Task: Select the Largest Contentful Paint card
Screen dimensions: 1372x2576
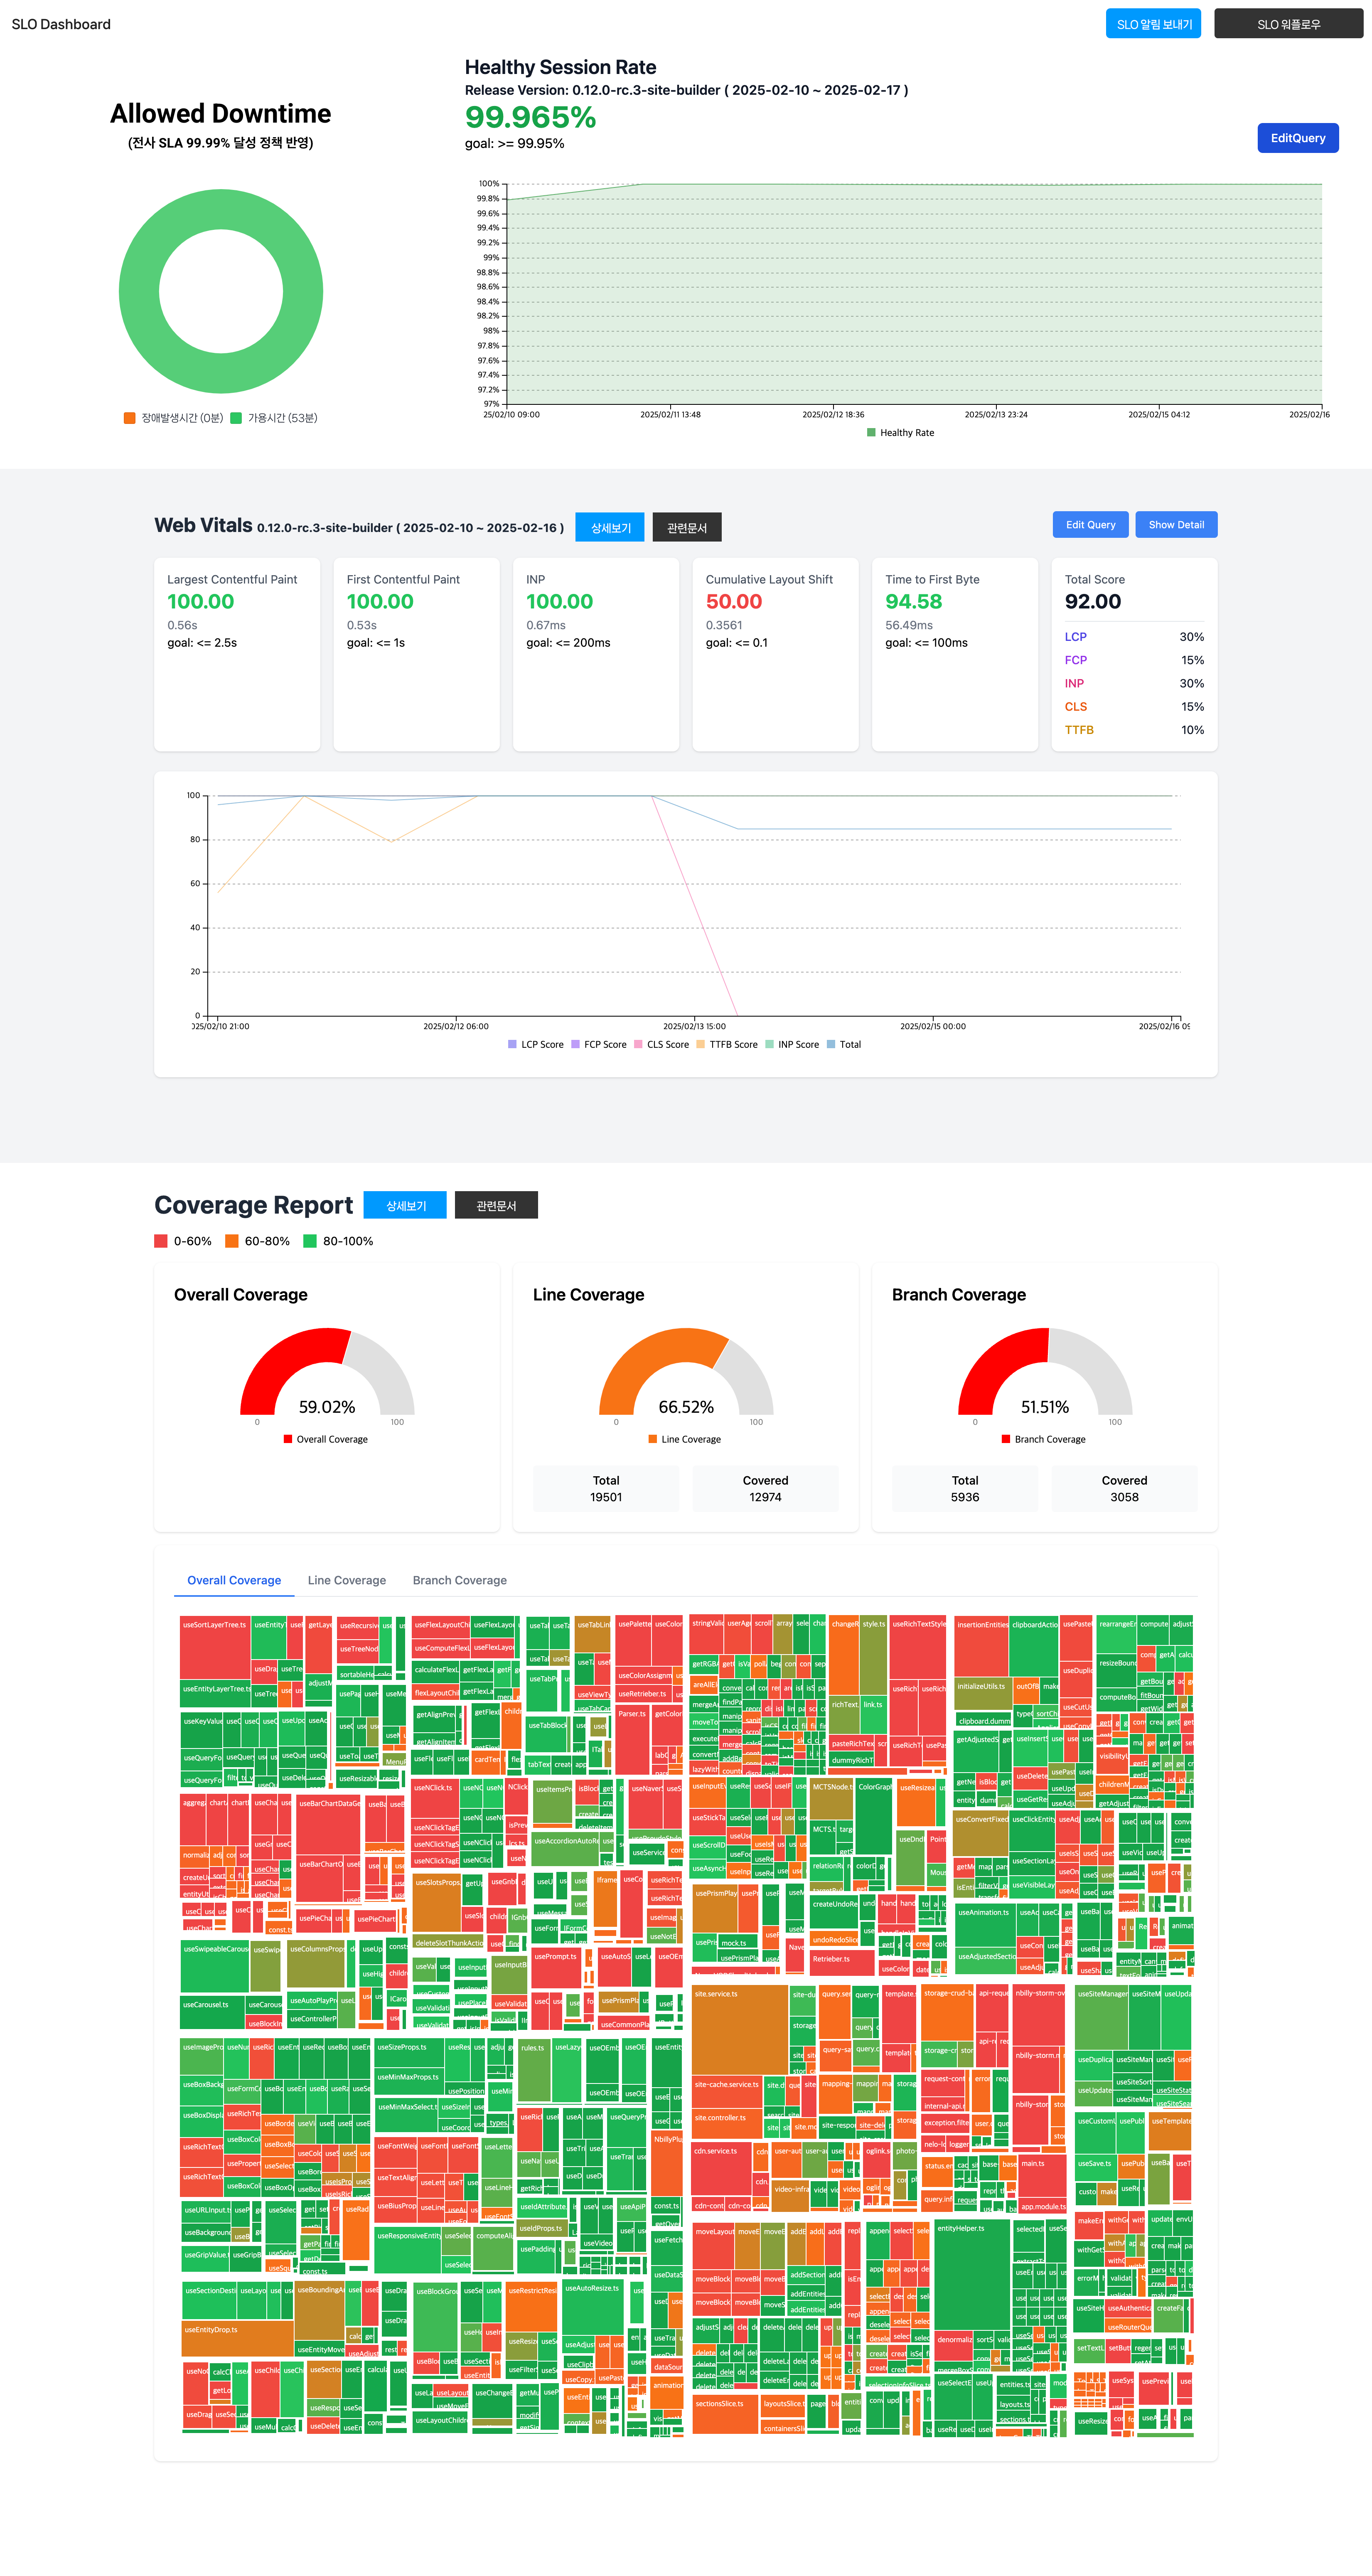Action: [237, 654]
